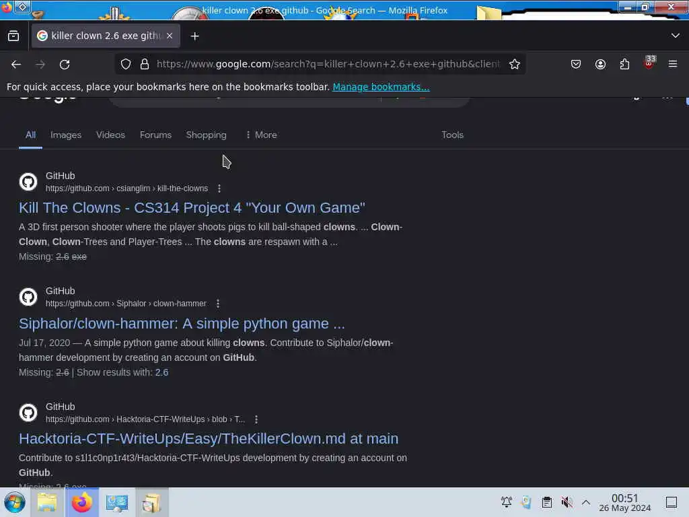Reload the current page
The height and width of the screenshot is (517, 689).
(x=65, y=65)
